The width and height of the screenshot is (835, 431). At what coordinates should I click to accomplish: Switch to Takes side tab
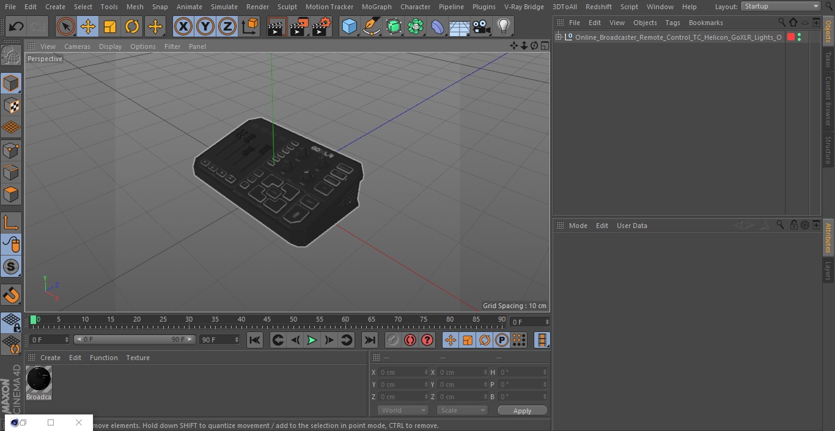point(828,59)
